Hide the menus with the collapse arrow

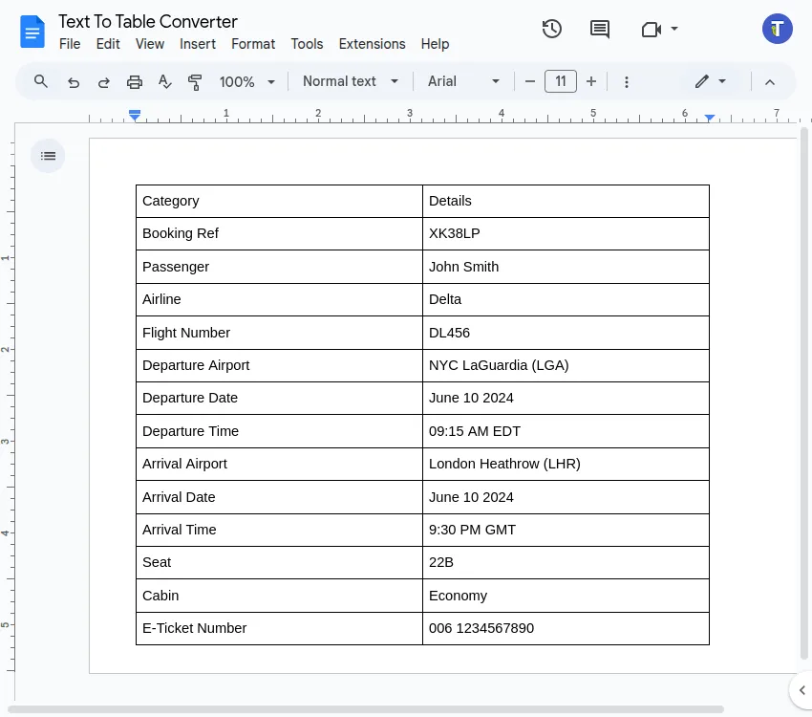click(x=770, y=82)
